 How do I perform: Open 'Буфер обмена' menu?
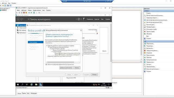[37, 10]
